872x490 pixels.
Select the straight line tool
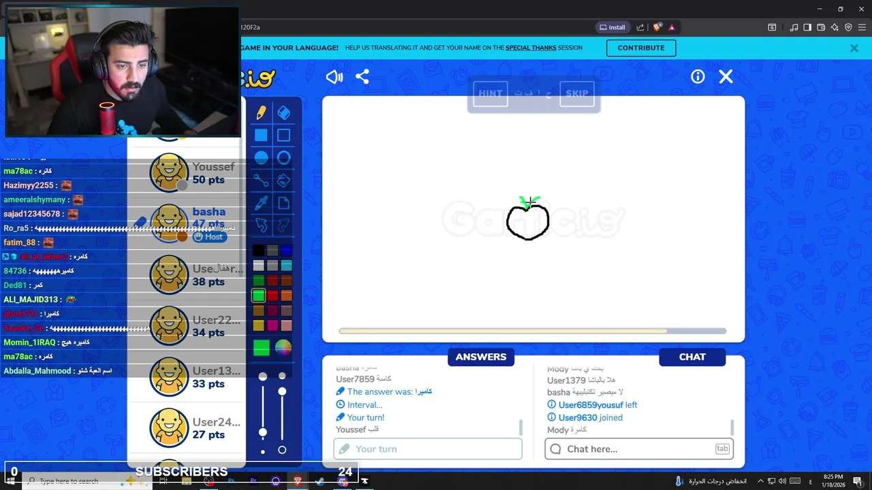(261, 180)
